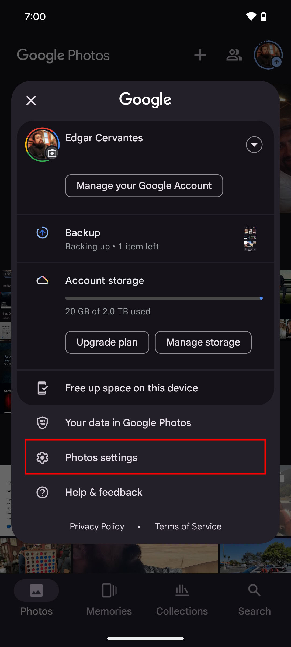Viewport: 291px width, 647px height.
Task: Tap the Help & feedback question icon
Action: pyautogui.click(x=42, y=492)
